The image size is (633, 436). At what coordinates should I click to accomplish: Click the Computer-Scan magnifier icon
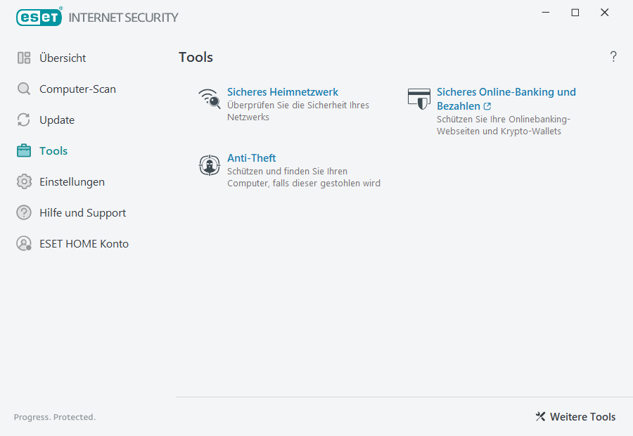point(25,89)
